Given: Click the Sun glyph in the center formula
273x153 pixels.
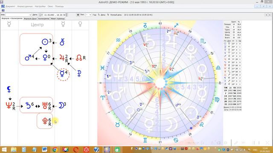Looking at the screenshot, I should point(45,42).
